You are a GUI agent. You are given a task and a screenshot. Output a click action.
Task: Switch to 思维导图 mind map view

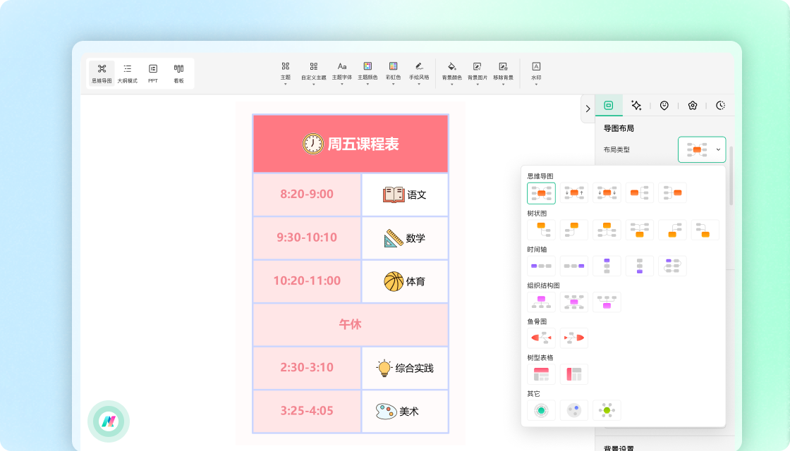click(x=102, y=73)
